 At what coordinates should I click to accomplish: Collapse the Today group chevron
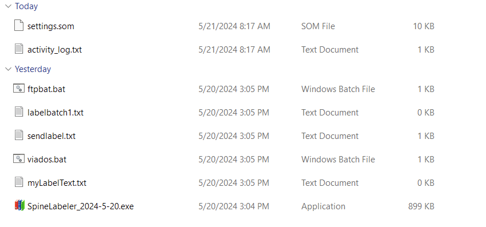pyautogui.click(x=9, y=6)
